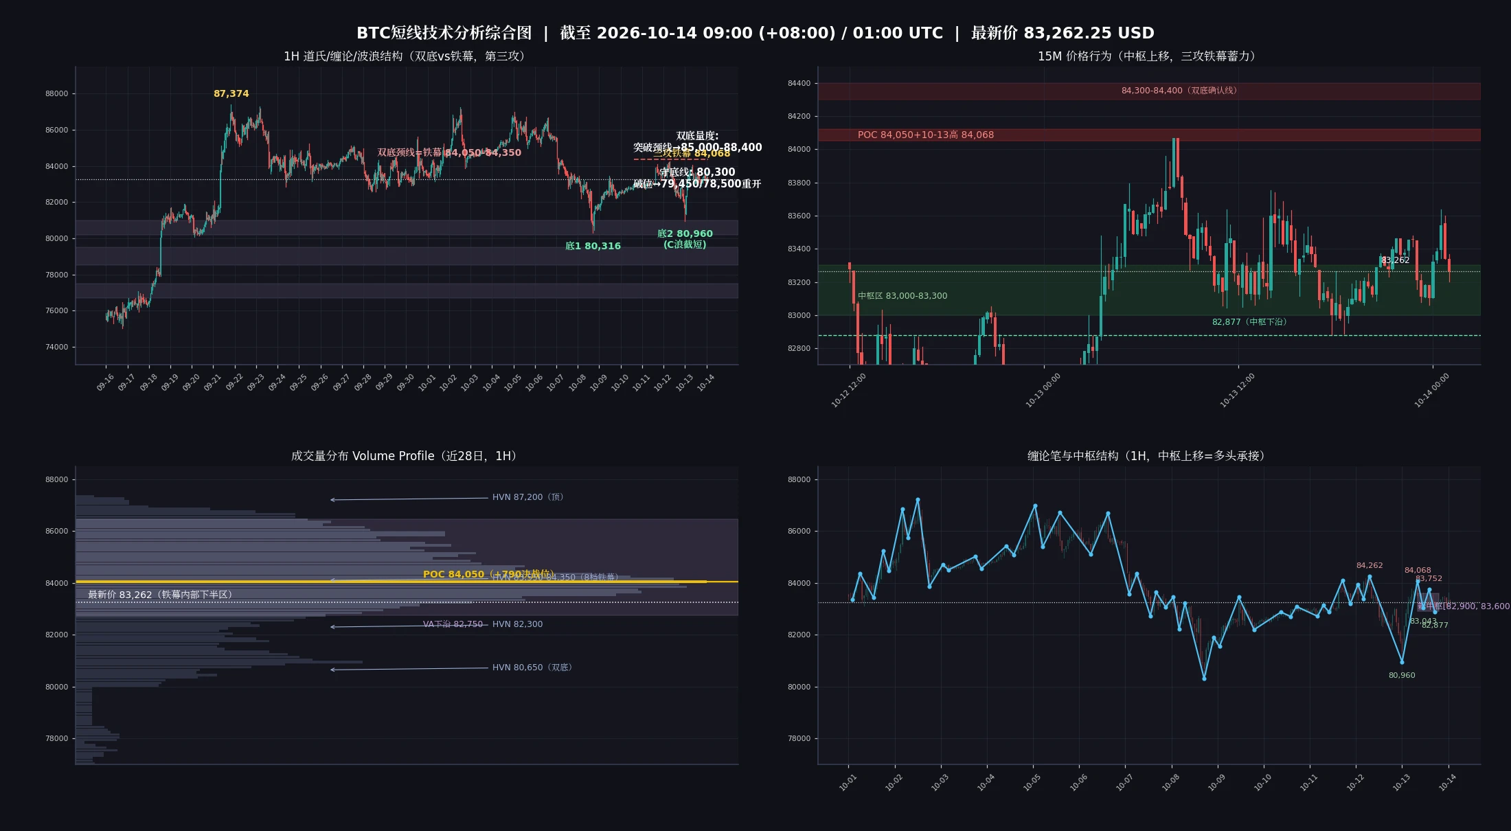Select the 84,262 pivot point label
Image resolution: width=1511 pixels, height=831 pixels.
(1370, 566)
